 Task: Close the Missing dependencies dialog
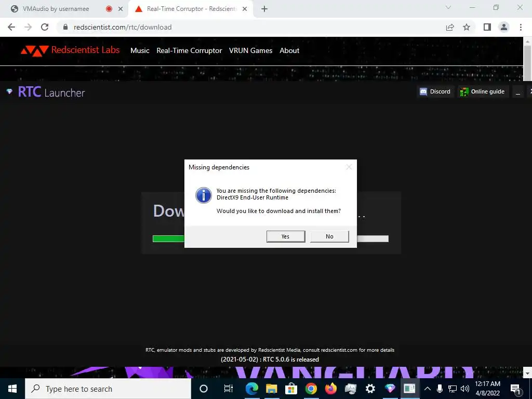point(349,167)
